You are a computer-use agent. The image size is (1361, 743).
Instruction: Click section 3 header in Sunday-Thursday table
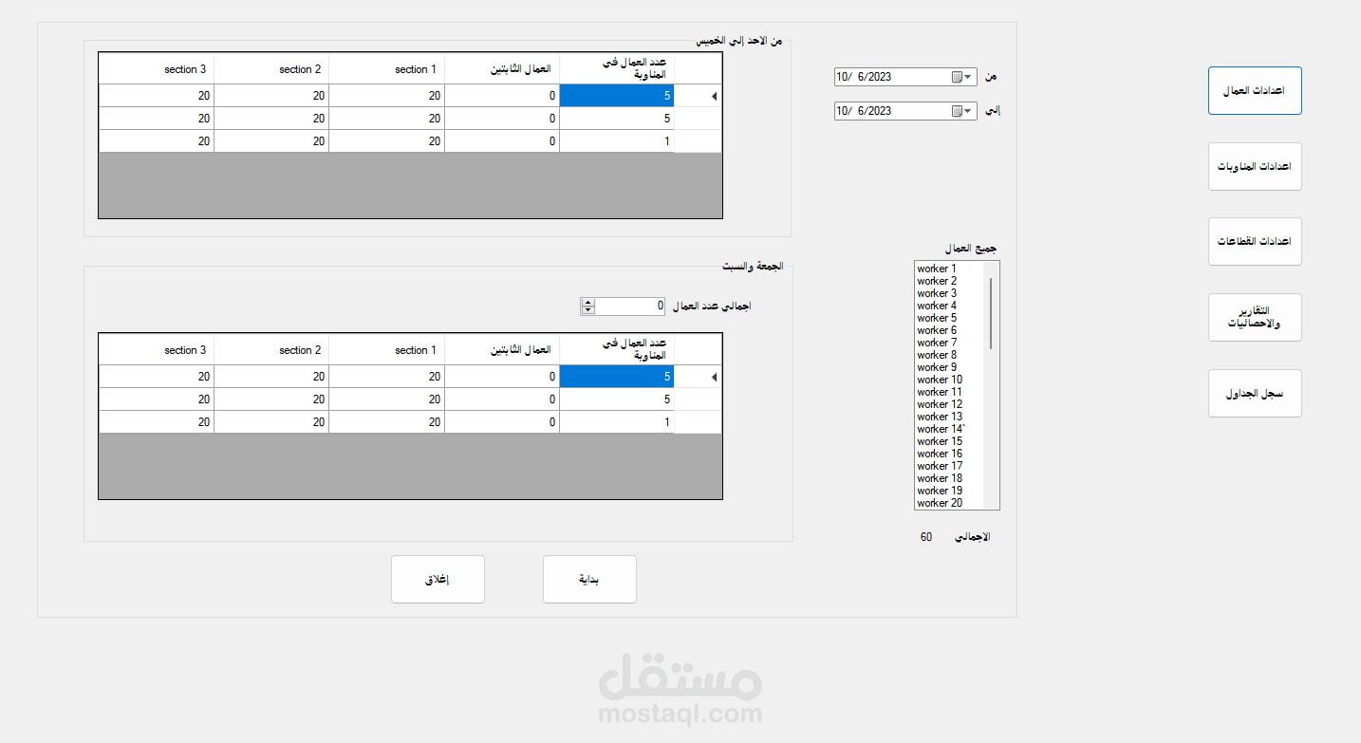pyautogui.click(x=157, y=69)
